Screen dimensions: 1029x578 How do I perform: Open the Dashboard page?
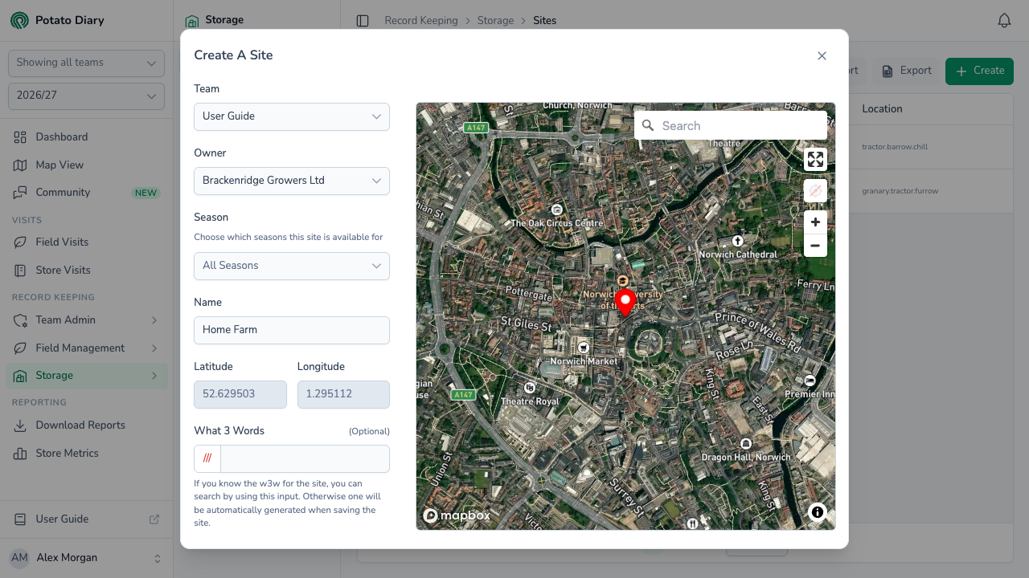[86, 137]
